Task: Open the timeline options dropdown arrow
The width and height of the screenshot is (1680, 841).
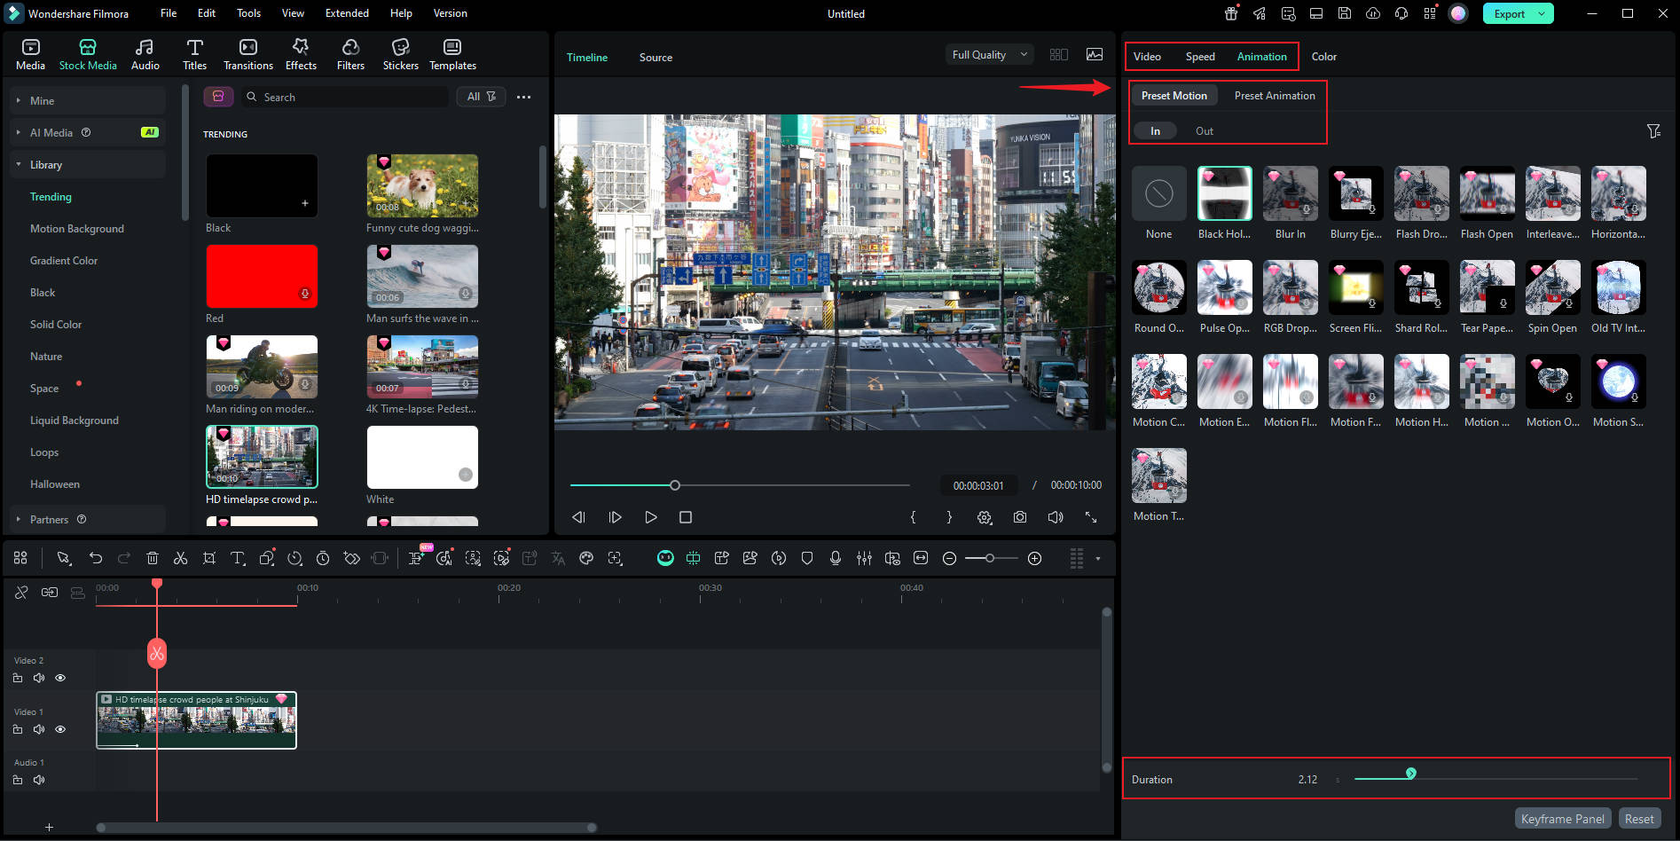Action: coord(1098,558)
